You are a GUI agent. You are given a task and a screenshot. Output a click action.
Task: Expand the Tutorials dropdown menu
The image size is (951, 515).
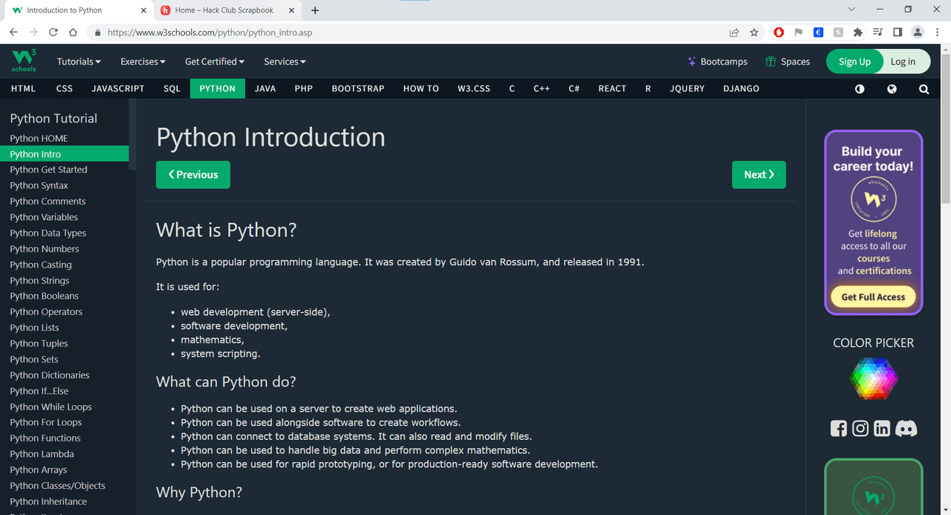79,62
